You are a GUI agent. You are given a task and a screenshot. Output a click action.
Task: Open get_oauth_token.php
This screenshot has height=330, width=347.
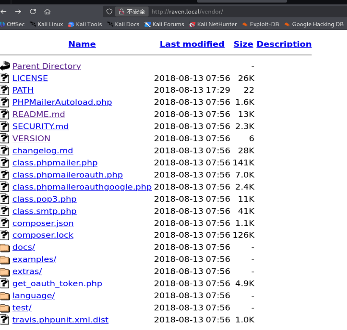tap(57, 284)
